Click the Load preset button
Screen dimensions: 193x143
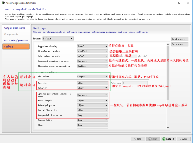click(x=180, y=39)
